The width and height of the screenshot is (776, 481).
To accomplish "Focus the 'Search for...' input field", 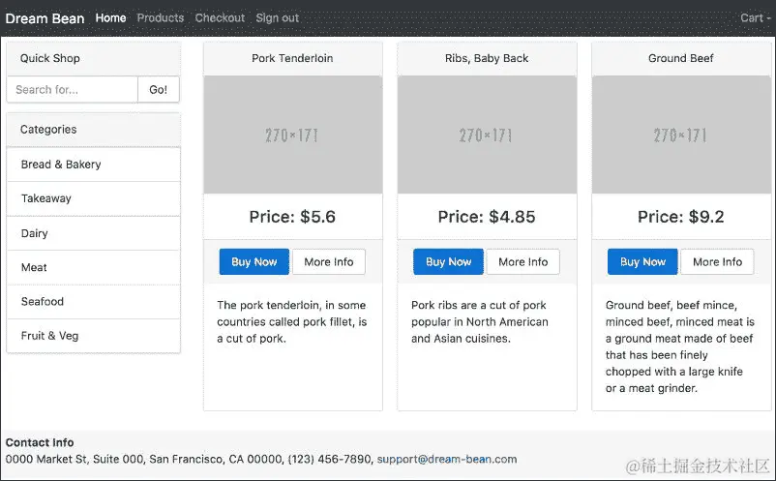I will pyautogui.click(x=73, y=90).
